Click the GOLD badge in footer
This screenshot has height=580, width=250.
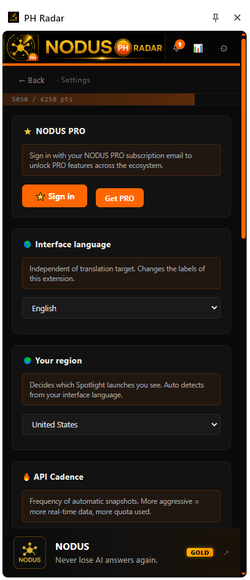[x=200, y=552]
